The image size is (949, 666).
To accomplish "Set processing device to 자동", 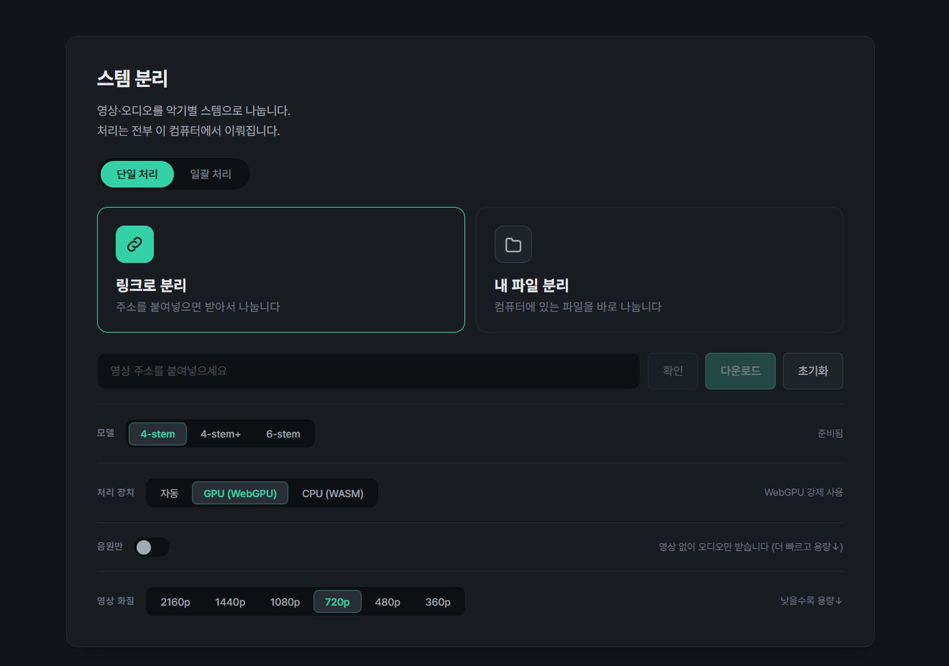I will (169, 493).
